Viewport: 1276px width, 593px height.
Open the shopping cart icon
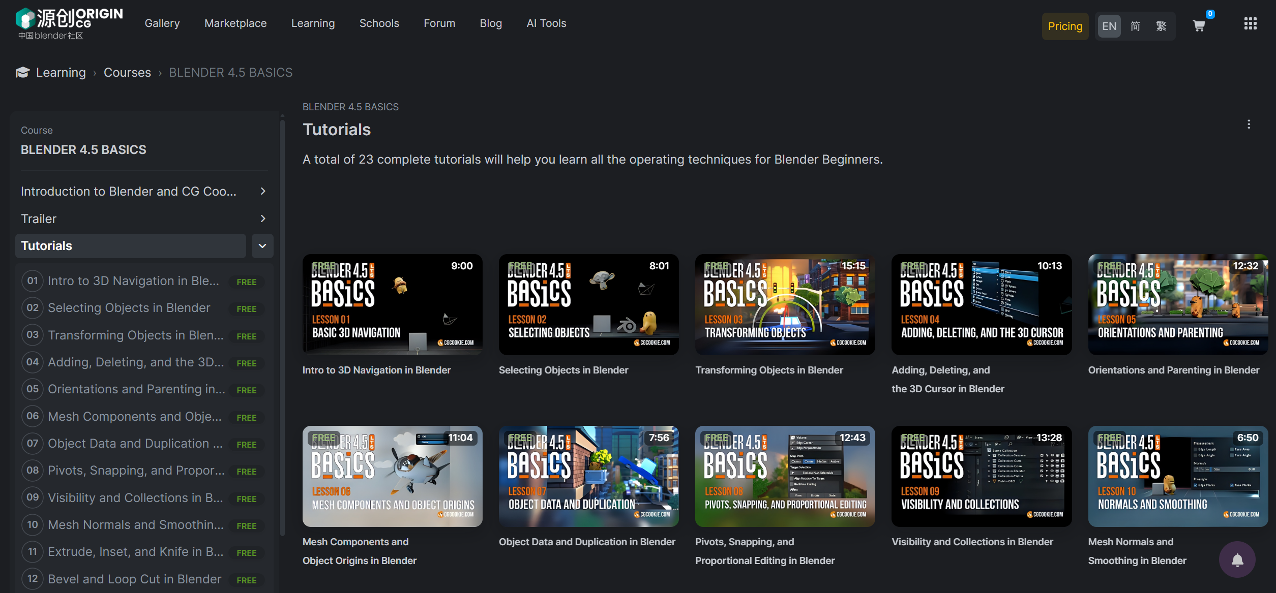tap(1199, 26)
